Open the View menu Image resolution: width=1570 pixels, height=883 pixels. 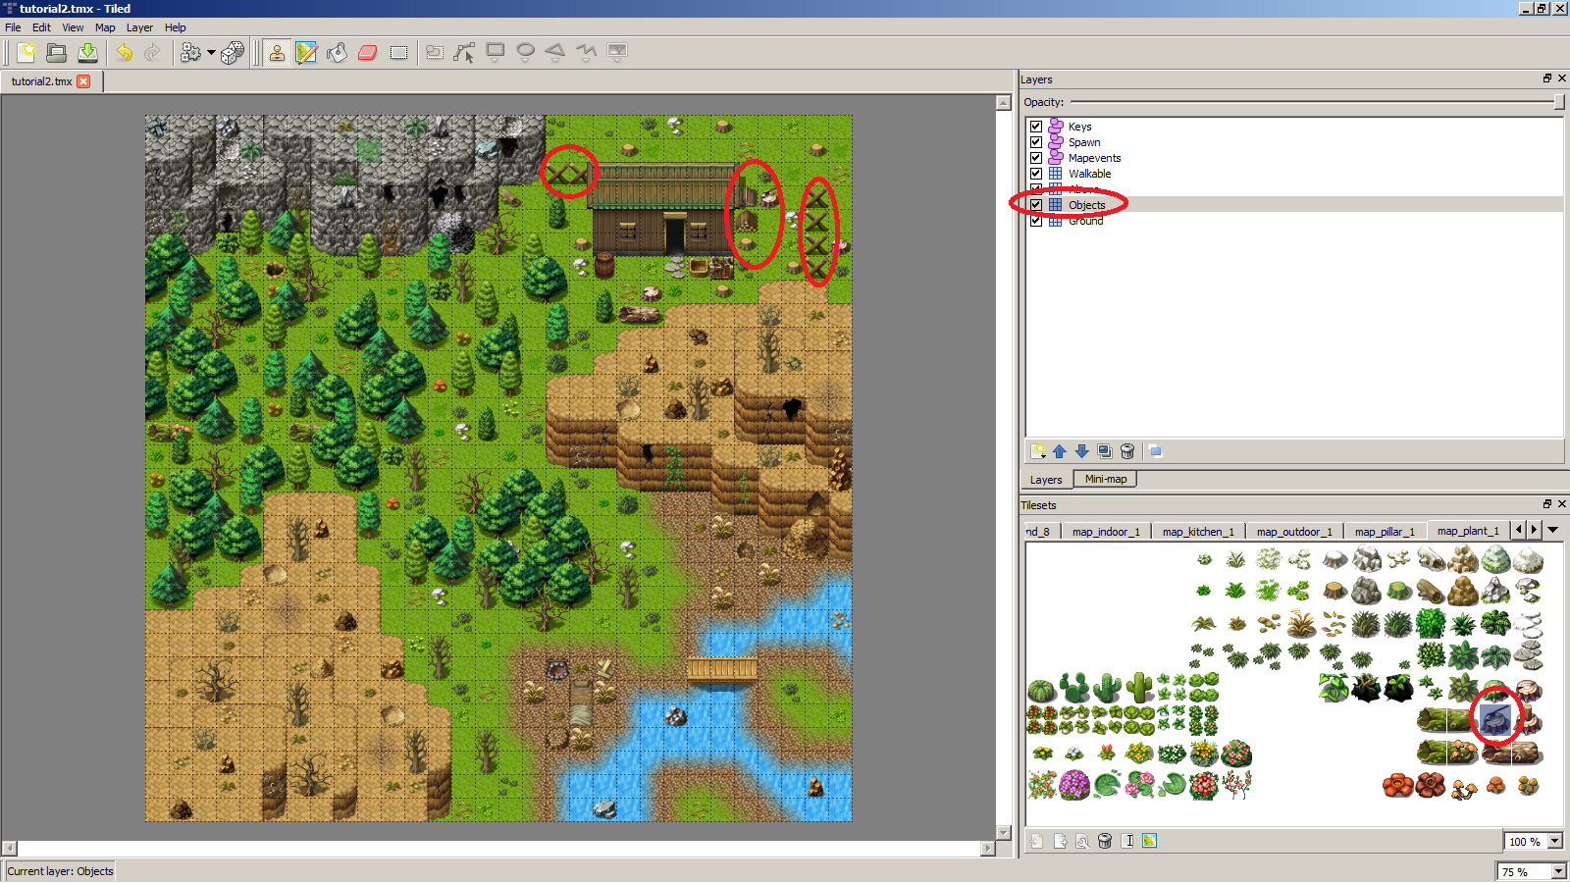73,27
